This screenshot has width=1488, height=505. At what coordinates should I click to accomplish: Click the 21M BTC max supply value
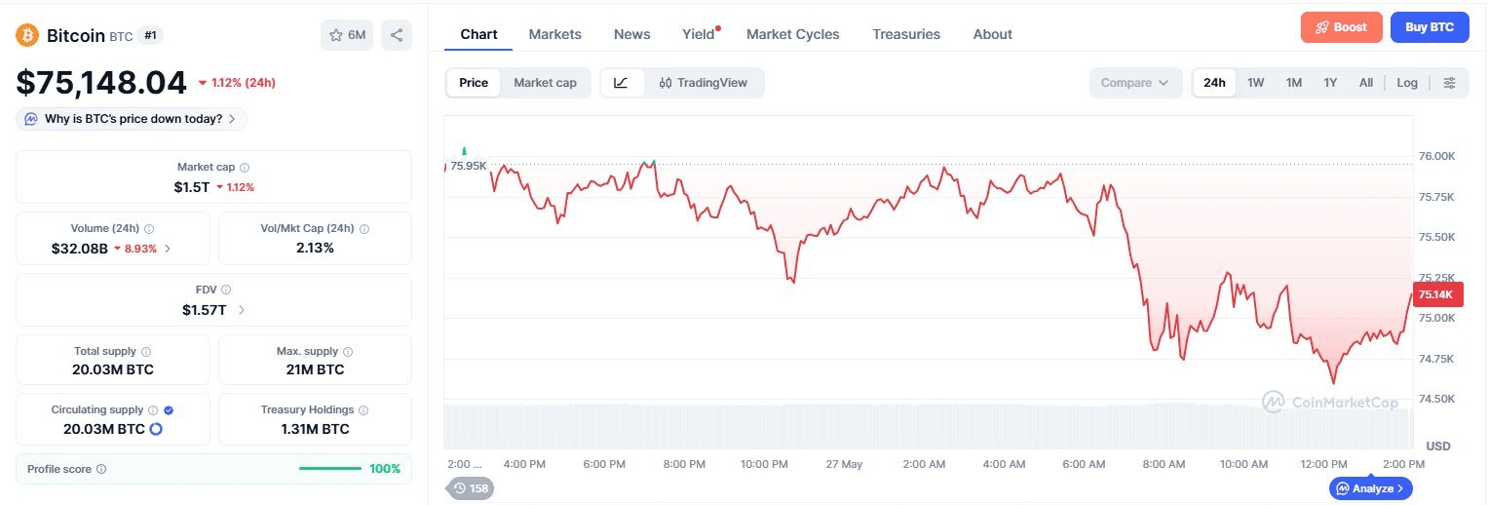(x=315, y=370)
